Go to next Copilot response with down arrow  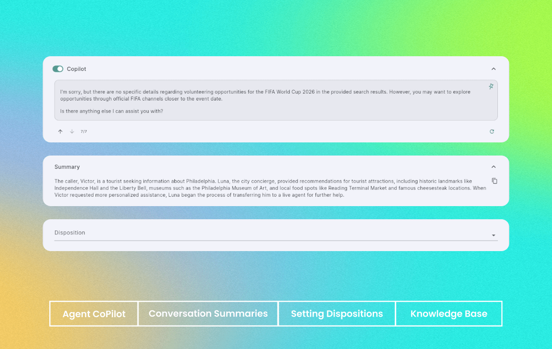(72, 132)
